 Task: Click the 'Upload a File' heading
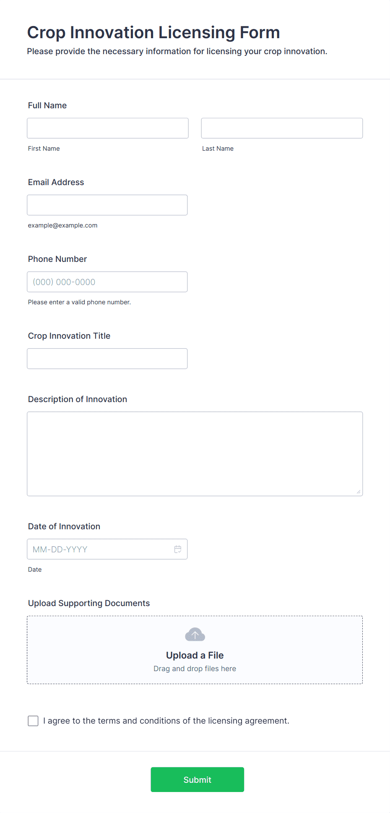click(x=195, y=655)
